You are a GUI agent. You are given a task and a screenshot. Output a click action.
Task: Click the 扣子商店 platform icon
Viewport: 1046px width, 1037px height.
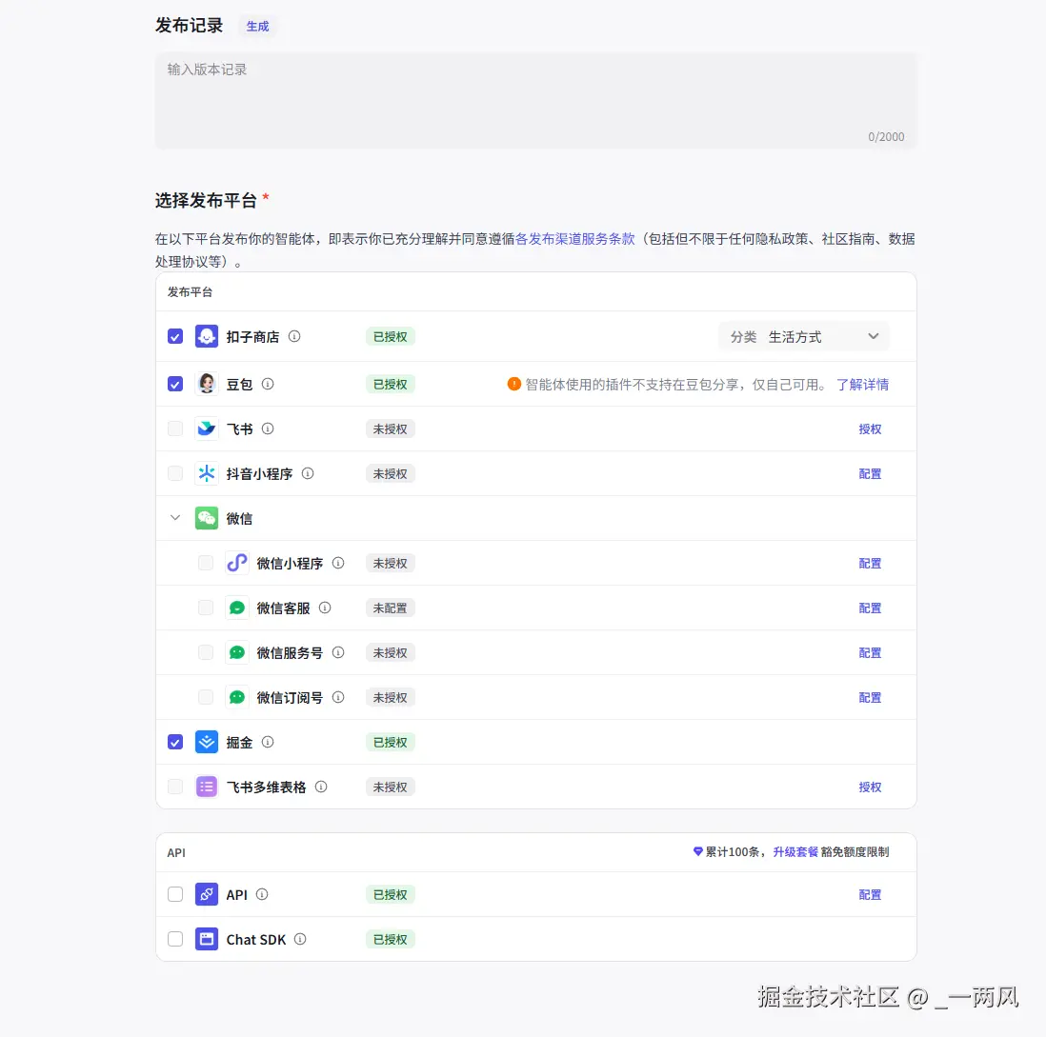206,336
